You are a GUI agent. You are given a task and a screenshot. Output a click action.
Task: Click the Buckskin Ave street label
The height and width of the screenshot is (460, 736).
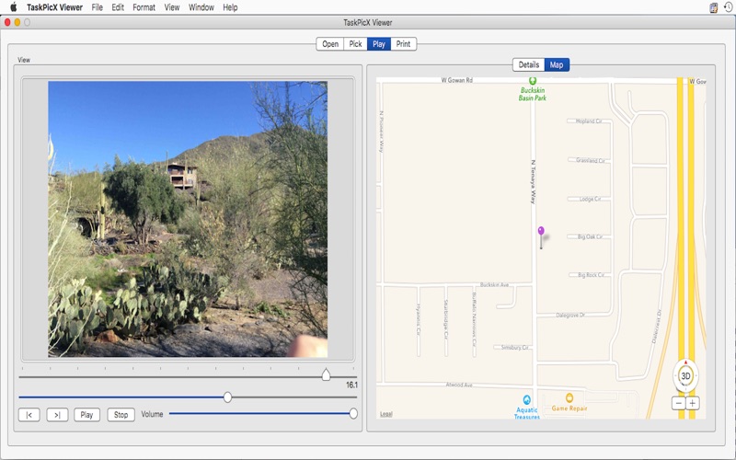pyautogui.click(x=494, y=285)
